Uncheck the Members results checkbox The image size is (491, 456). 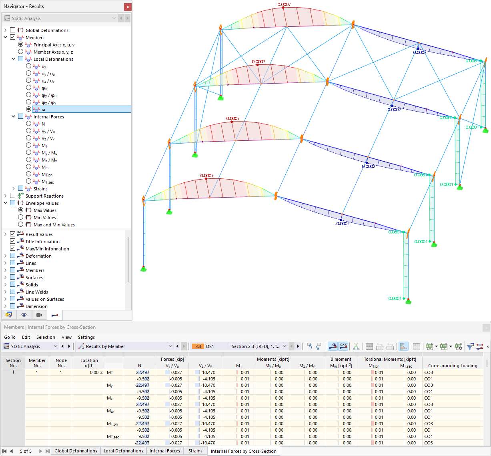(13, 37)
